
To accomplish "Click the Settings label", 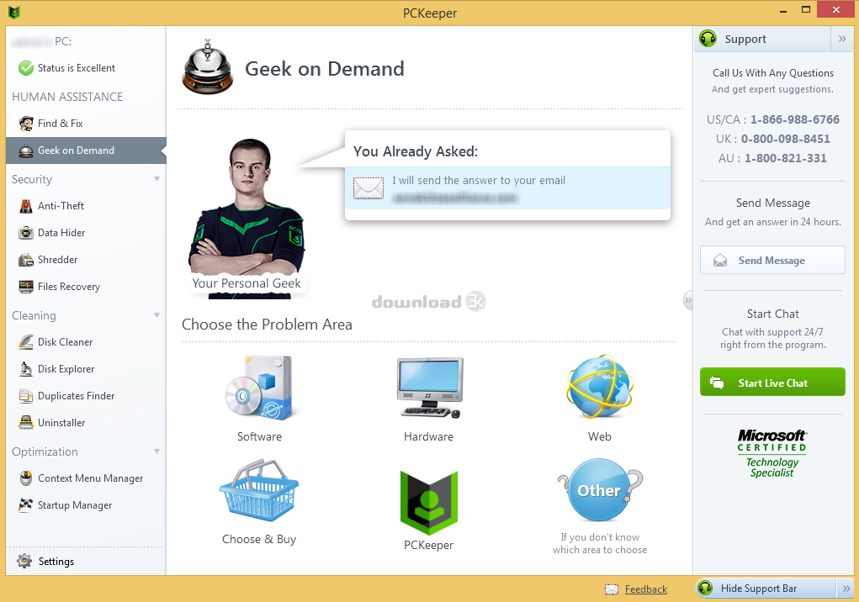I will tap(56, 562).
